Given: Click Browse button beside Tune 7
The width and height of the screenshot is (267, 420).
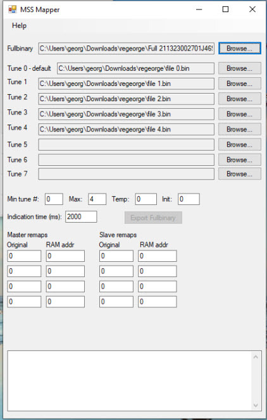Looking at the screenshot, I should 240,174.
